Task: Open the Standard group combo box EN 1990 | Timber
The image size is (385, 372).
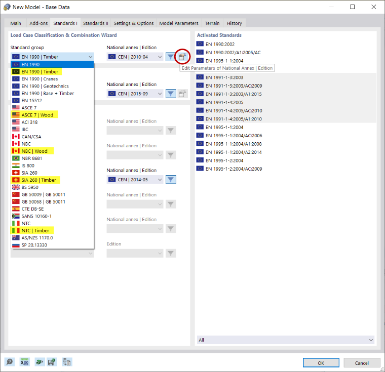Action: [x=52, y=57]
